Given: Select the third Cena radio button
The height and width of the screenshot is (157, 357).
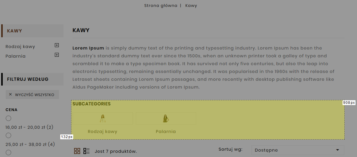Looking at the screenshot, I should tap(8, 153).
